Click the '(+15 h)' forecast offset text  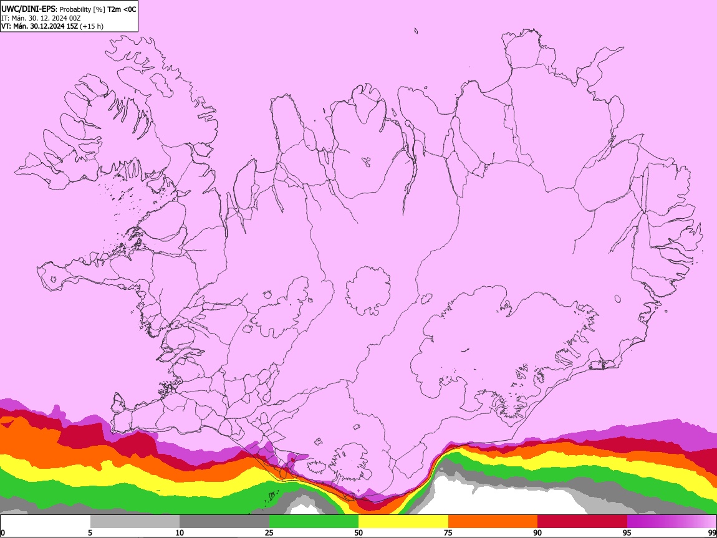coord(92,27)
